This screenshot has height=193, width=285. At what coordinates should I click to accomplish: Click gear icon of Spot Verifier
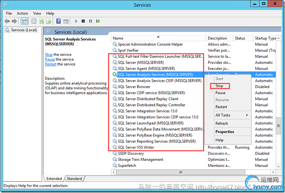click(115, 50)
